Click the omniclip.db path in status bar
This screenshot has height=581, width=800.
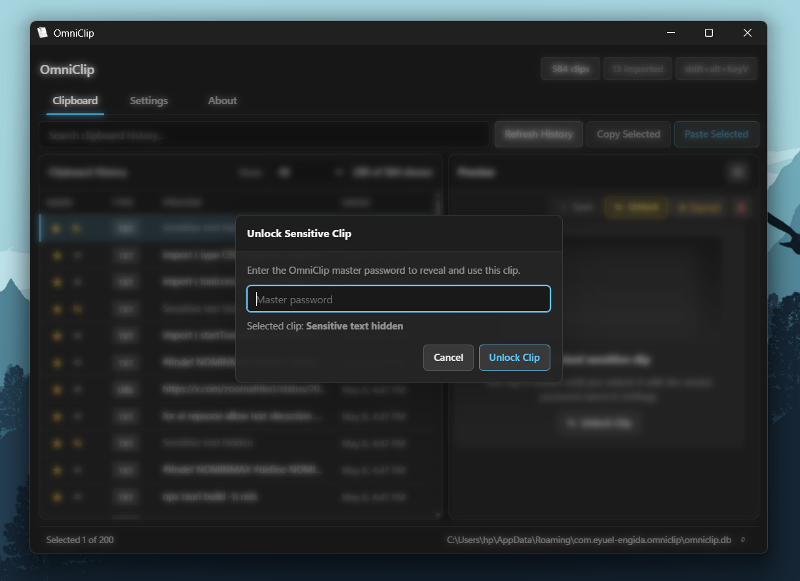click(589, 540)
